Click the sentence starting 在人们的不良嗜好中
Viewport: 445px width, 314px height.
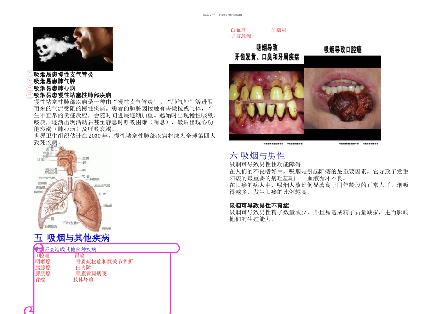[x=319, y=175]
